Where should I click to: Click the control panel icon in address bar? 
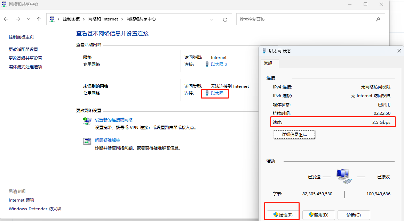pyautogui.click(x=52, y=19)
